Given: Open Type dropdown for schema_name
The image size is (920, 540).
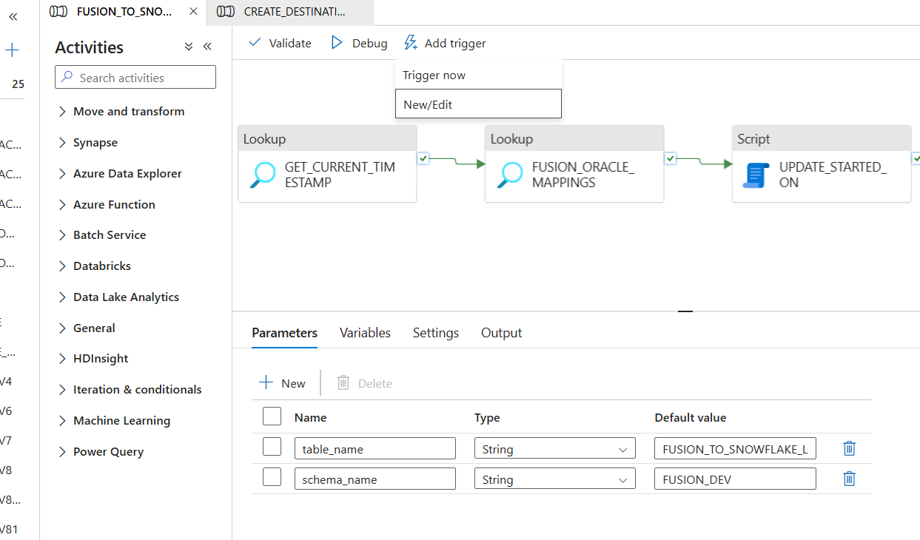Looking at the screenshot, I should coord(555,479).
